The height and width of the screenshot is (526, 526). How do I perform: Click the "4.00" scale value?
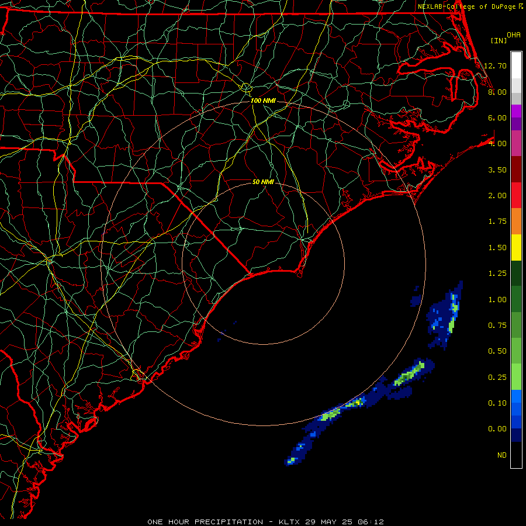[497, 144]
